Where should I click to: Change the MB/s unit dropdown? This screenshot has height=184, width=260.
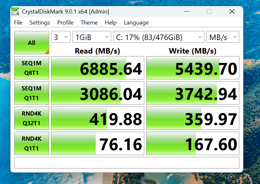[222, 37]
